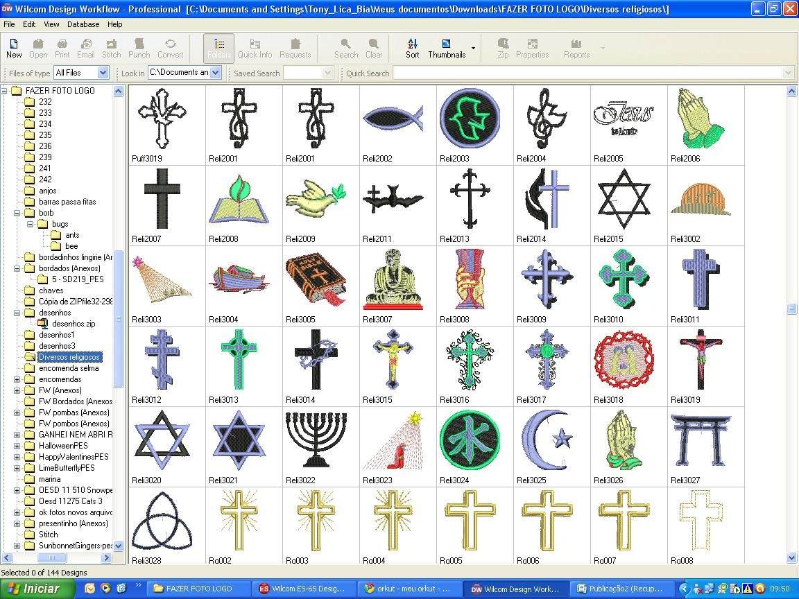Click folder tree scroll down arrow
799x599 pixels.
pos(118,546)
